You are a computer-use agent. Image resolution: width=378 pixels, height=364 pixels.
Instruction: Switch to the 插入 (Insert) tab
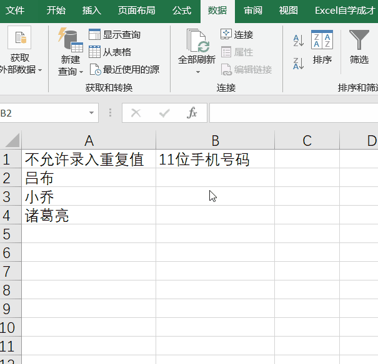[x=92, y=11]
